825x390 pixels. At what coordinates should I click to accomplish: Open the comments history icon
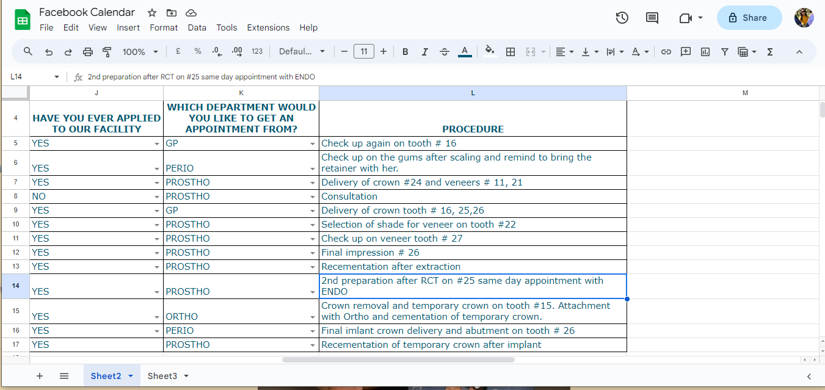652,18
